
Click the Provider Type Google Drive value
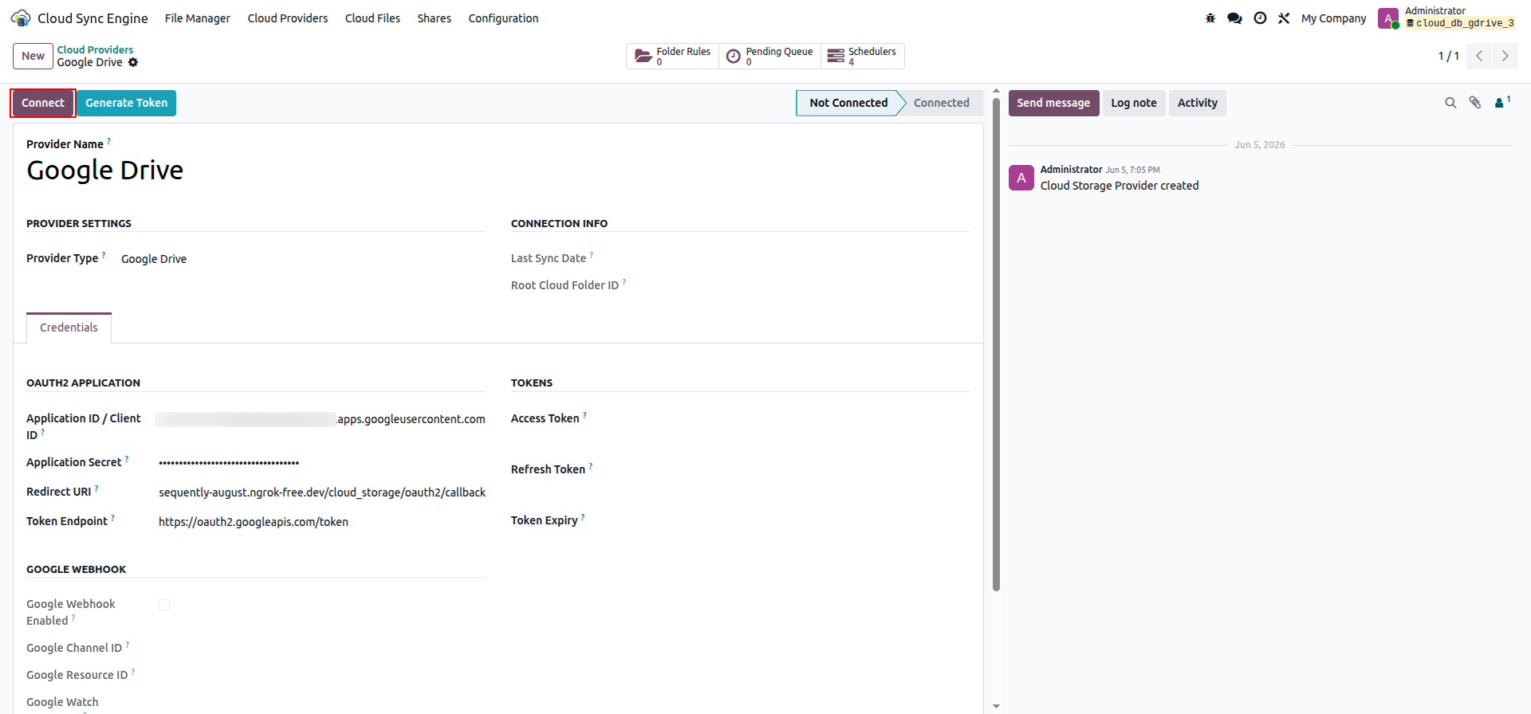pyautogui.click(x=154, y=259)
